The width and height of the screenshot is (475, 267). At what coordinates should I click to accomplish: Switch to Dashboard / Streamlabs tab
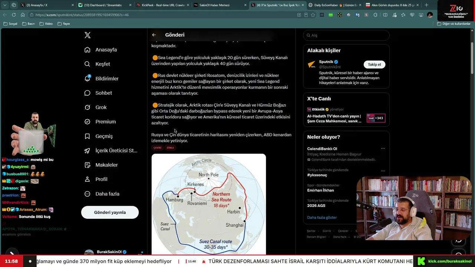point(104,5)
